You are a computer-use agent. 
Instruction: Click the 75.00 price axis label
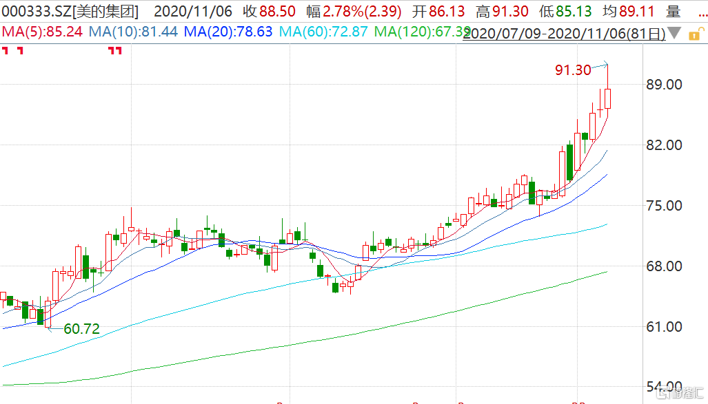click(x=664, y=206)
